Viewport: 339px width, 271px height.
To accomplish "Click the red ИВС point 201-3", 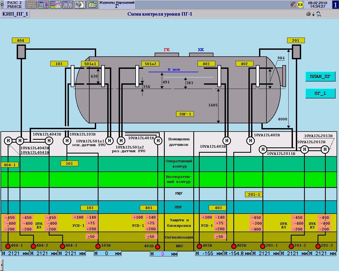I will [318, 246].
